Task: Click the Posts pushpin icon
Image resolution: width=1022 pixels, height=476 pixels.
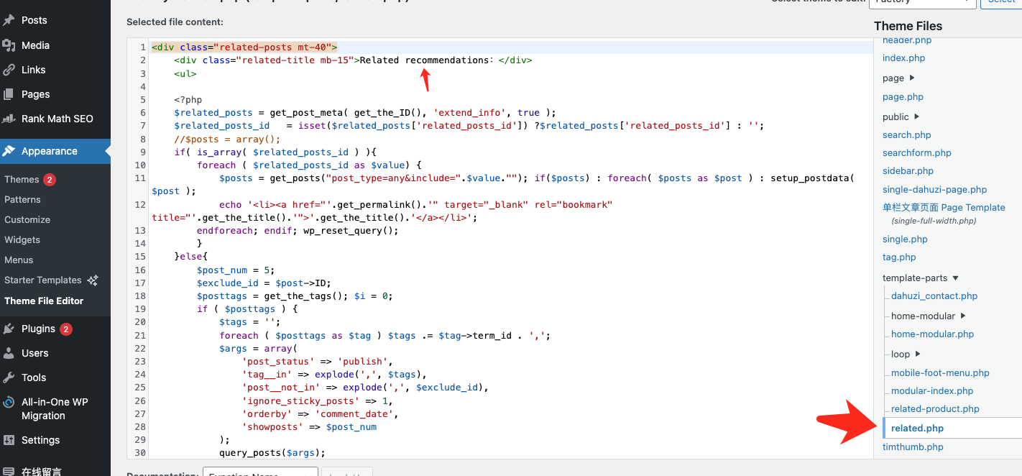Action: (x=9, y=20)
